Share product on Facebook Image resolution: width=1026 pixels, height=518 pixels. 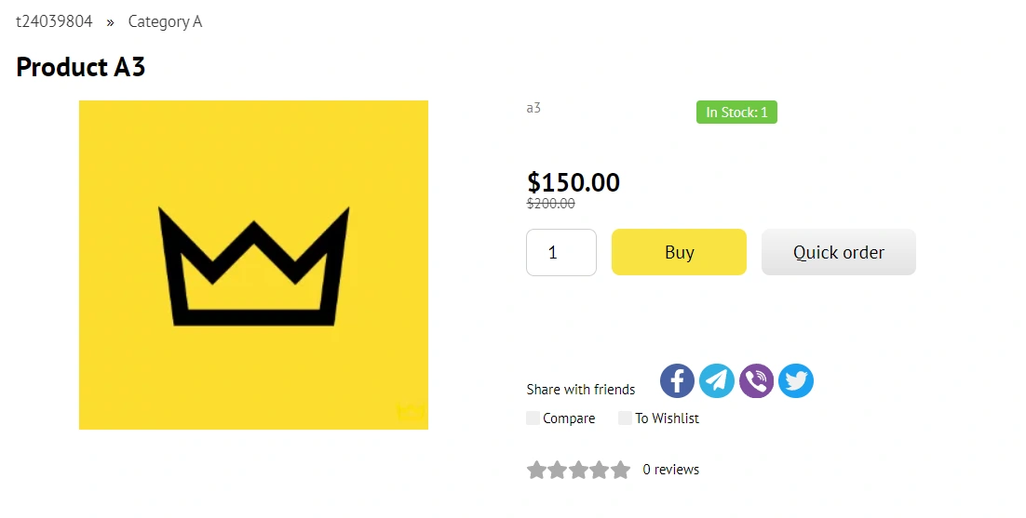[x=678, y=381]
